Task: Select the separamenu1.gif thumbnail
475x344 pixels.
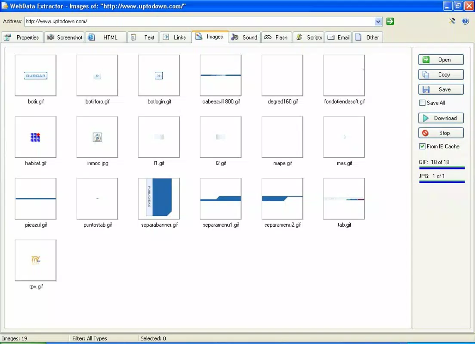Action: tap(221, 199)
